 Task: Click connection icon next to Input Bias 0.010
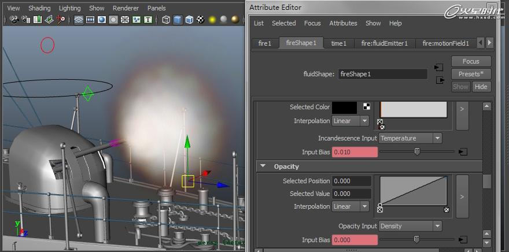463,152
